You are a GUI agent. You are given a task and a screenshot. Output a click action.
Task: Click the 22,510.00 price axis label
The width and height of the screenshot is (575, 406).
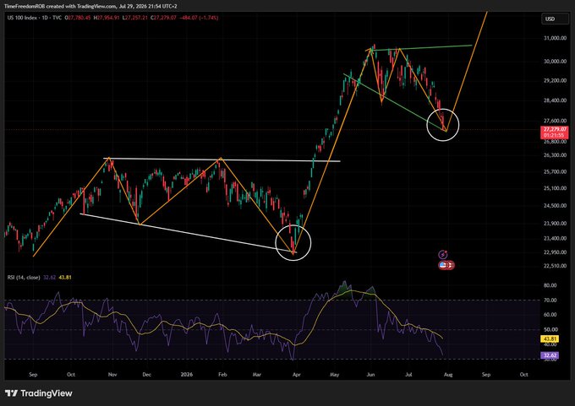pos(555,266)
